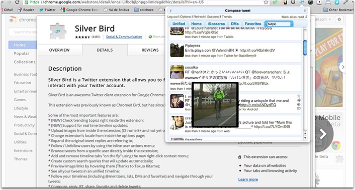Click Mark all as read

click(x=293, y=17)
